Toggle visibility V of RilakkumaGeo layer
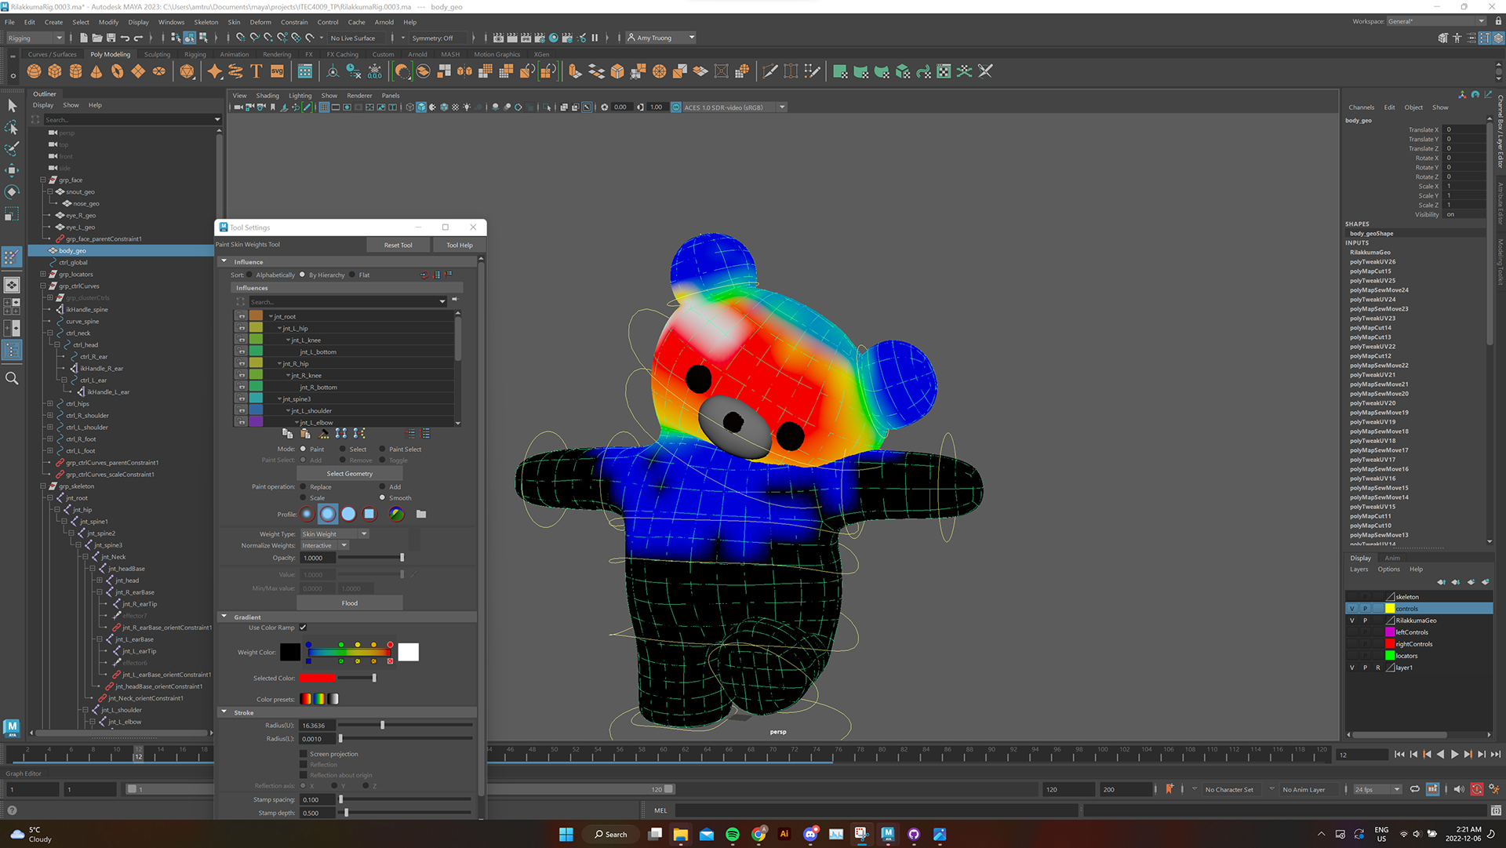This screenshot has width=1506, height=848. coord(1351,621)
